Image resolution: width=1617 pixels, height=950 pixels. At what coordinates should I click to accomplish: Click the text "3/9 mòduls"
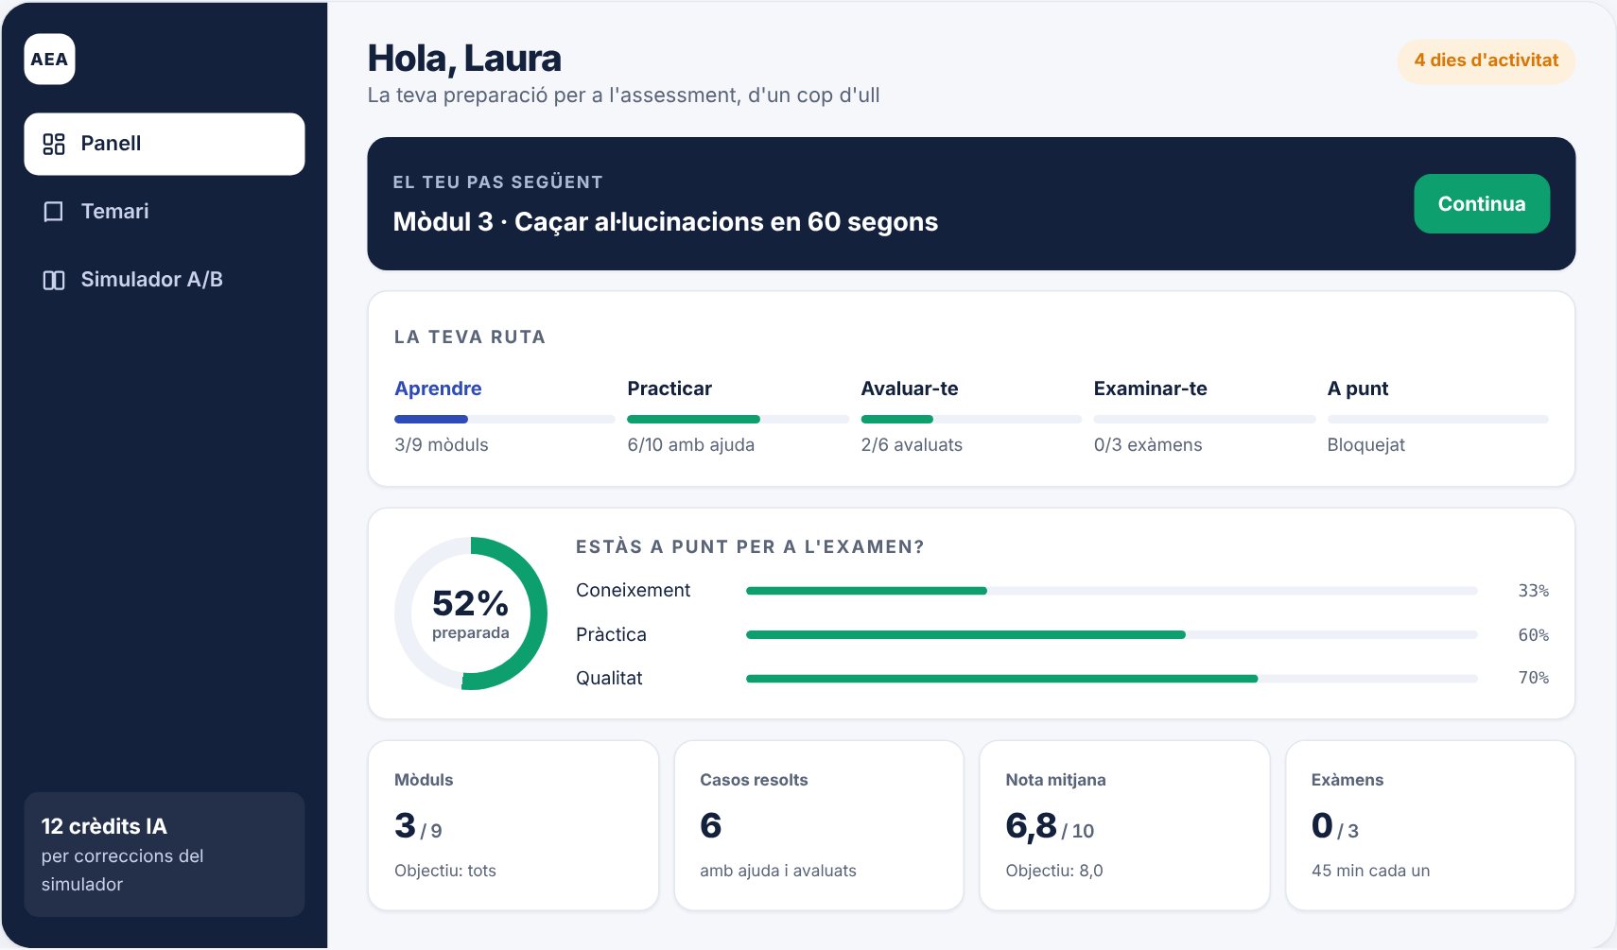pos(442,445)
